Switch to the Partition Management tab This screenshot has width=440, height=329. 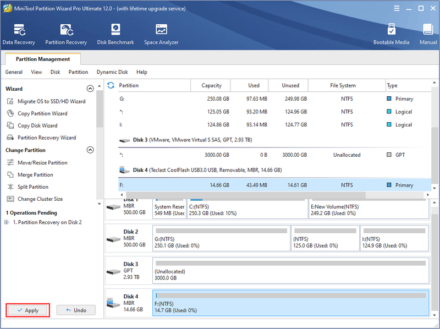43,59
